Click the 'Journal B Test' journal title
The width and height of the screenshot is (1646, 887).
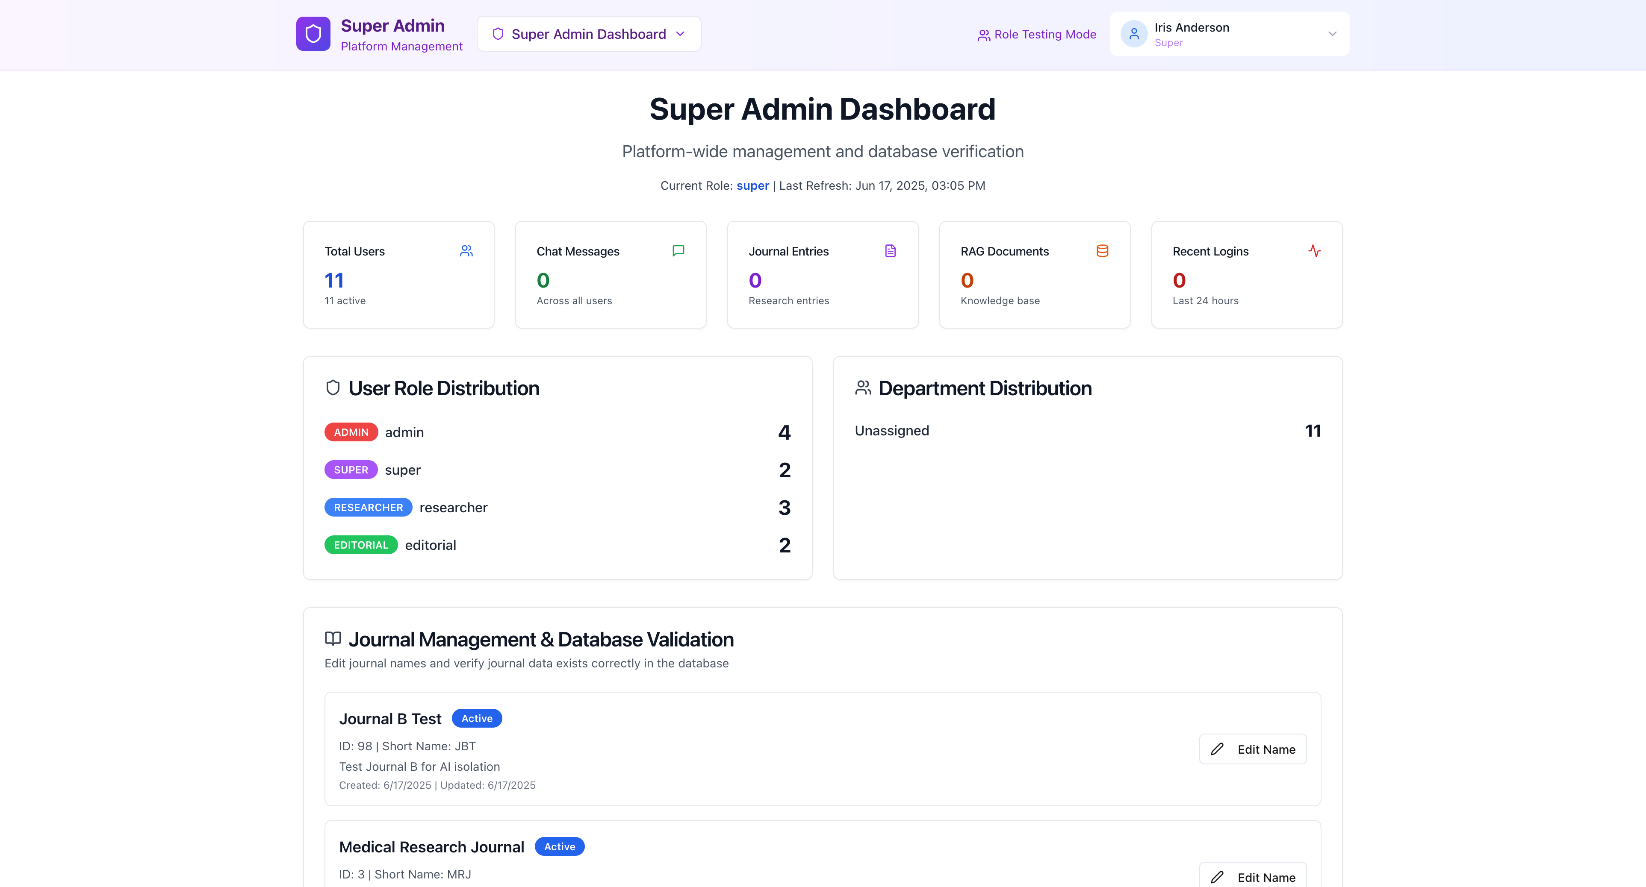(390, 719)
